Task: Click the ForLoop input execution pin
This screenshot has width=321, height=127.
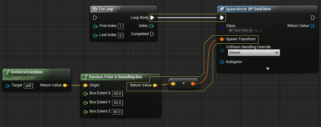Action: 95,18
